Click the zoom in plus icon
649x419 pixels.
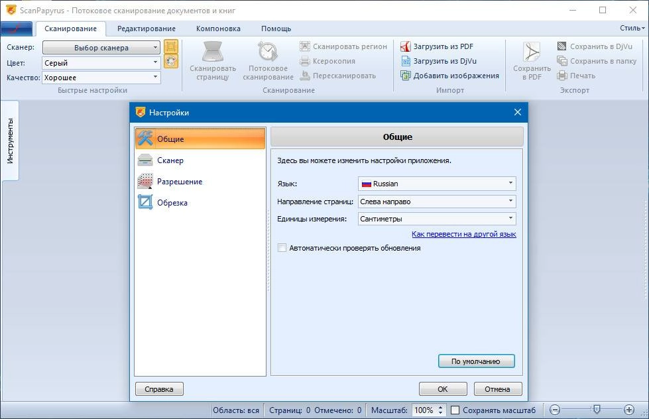pos(628,410)
